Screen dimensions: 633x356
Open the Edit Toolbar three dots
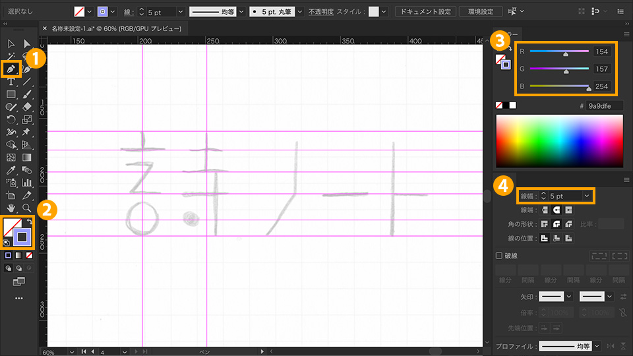pos(19,298)
